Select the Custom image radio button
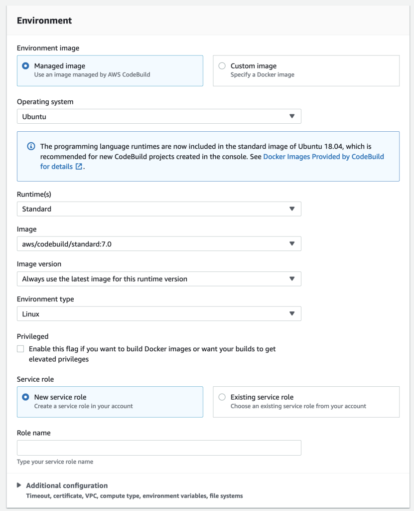The width and height of the screenshot is (414, 511). coord(222,65)
